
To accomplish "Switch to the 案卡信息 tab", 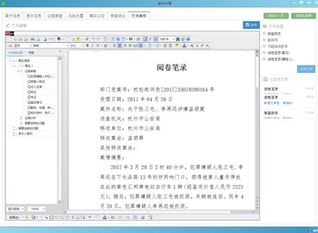I will [13, 16].
